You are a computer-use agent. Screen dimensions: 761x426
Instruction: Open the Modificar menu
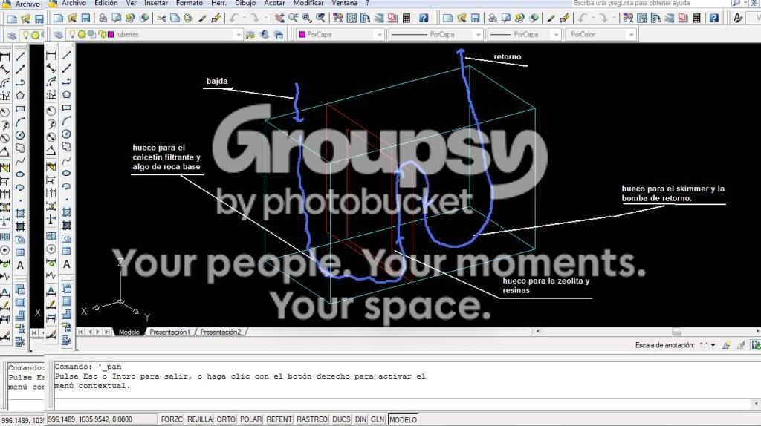[x=308, y=3]
